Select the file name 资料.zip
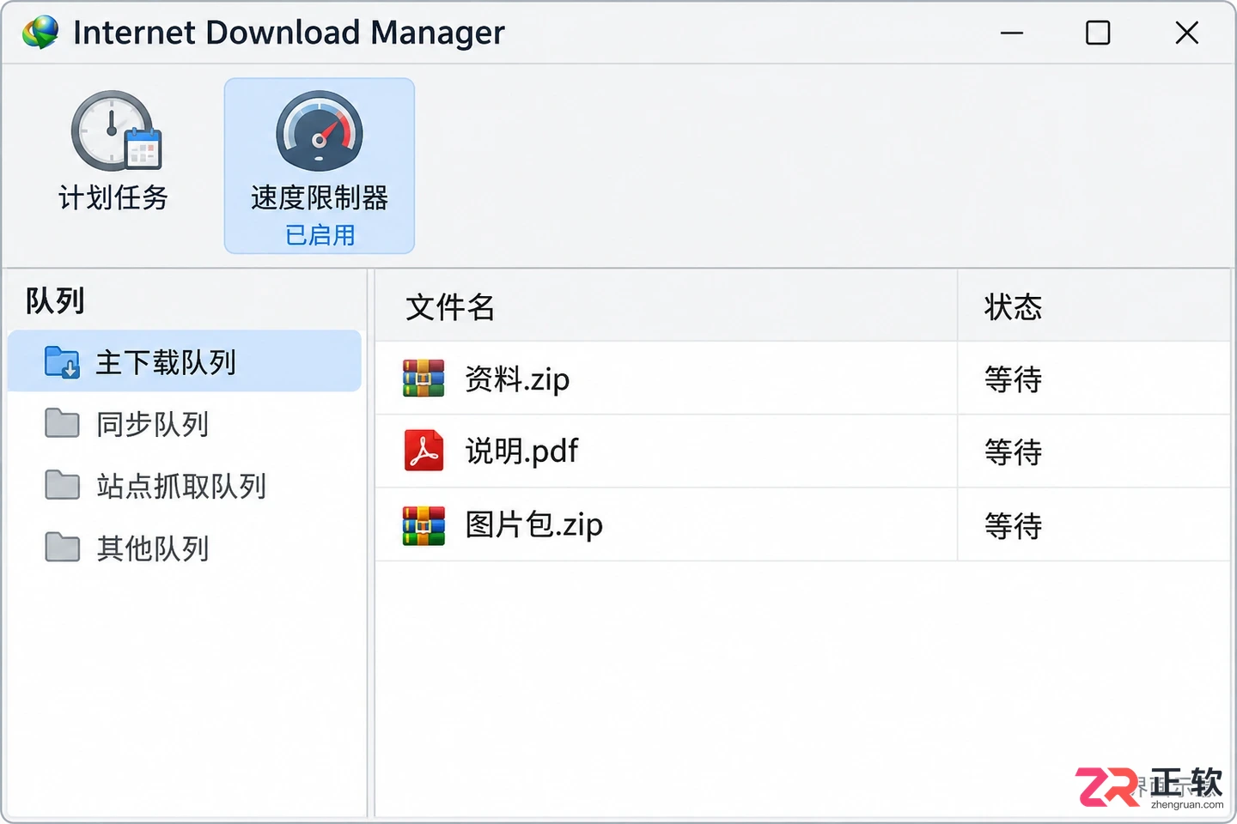Viewport: 1237px width, 824px height. click(517, 379)
